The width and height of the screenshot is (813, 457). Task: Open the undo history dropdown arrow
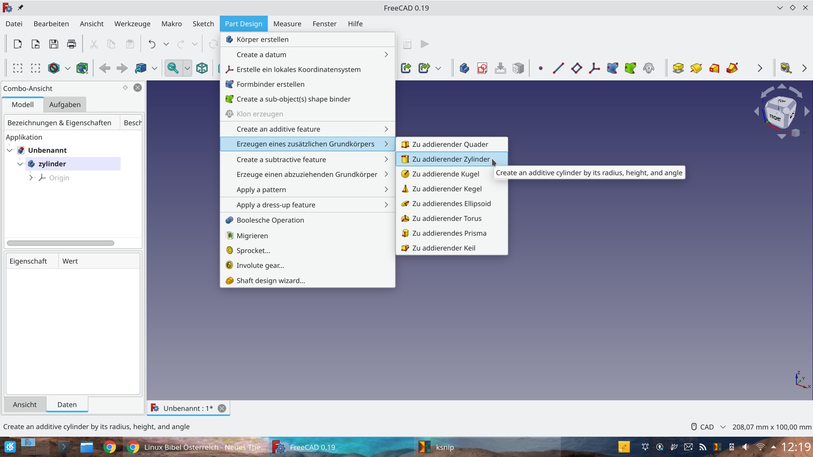[166, 44]
